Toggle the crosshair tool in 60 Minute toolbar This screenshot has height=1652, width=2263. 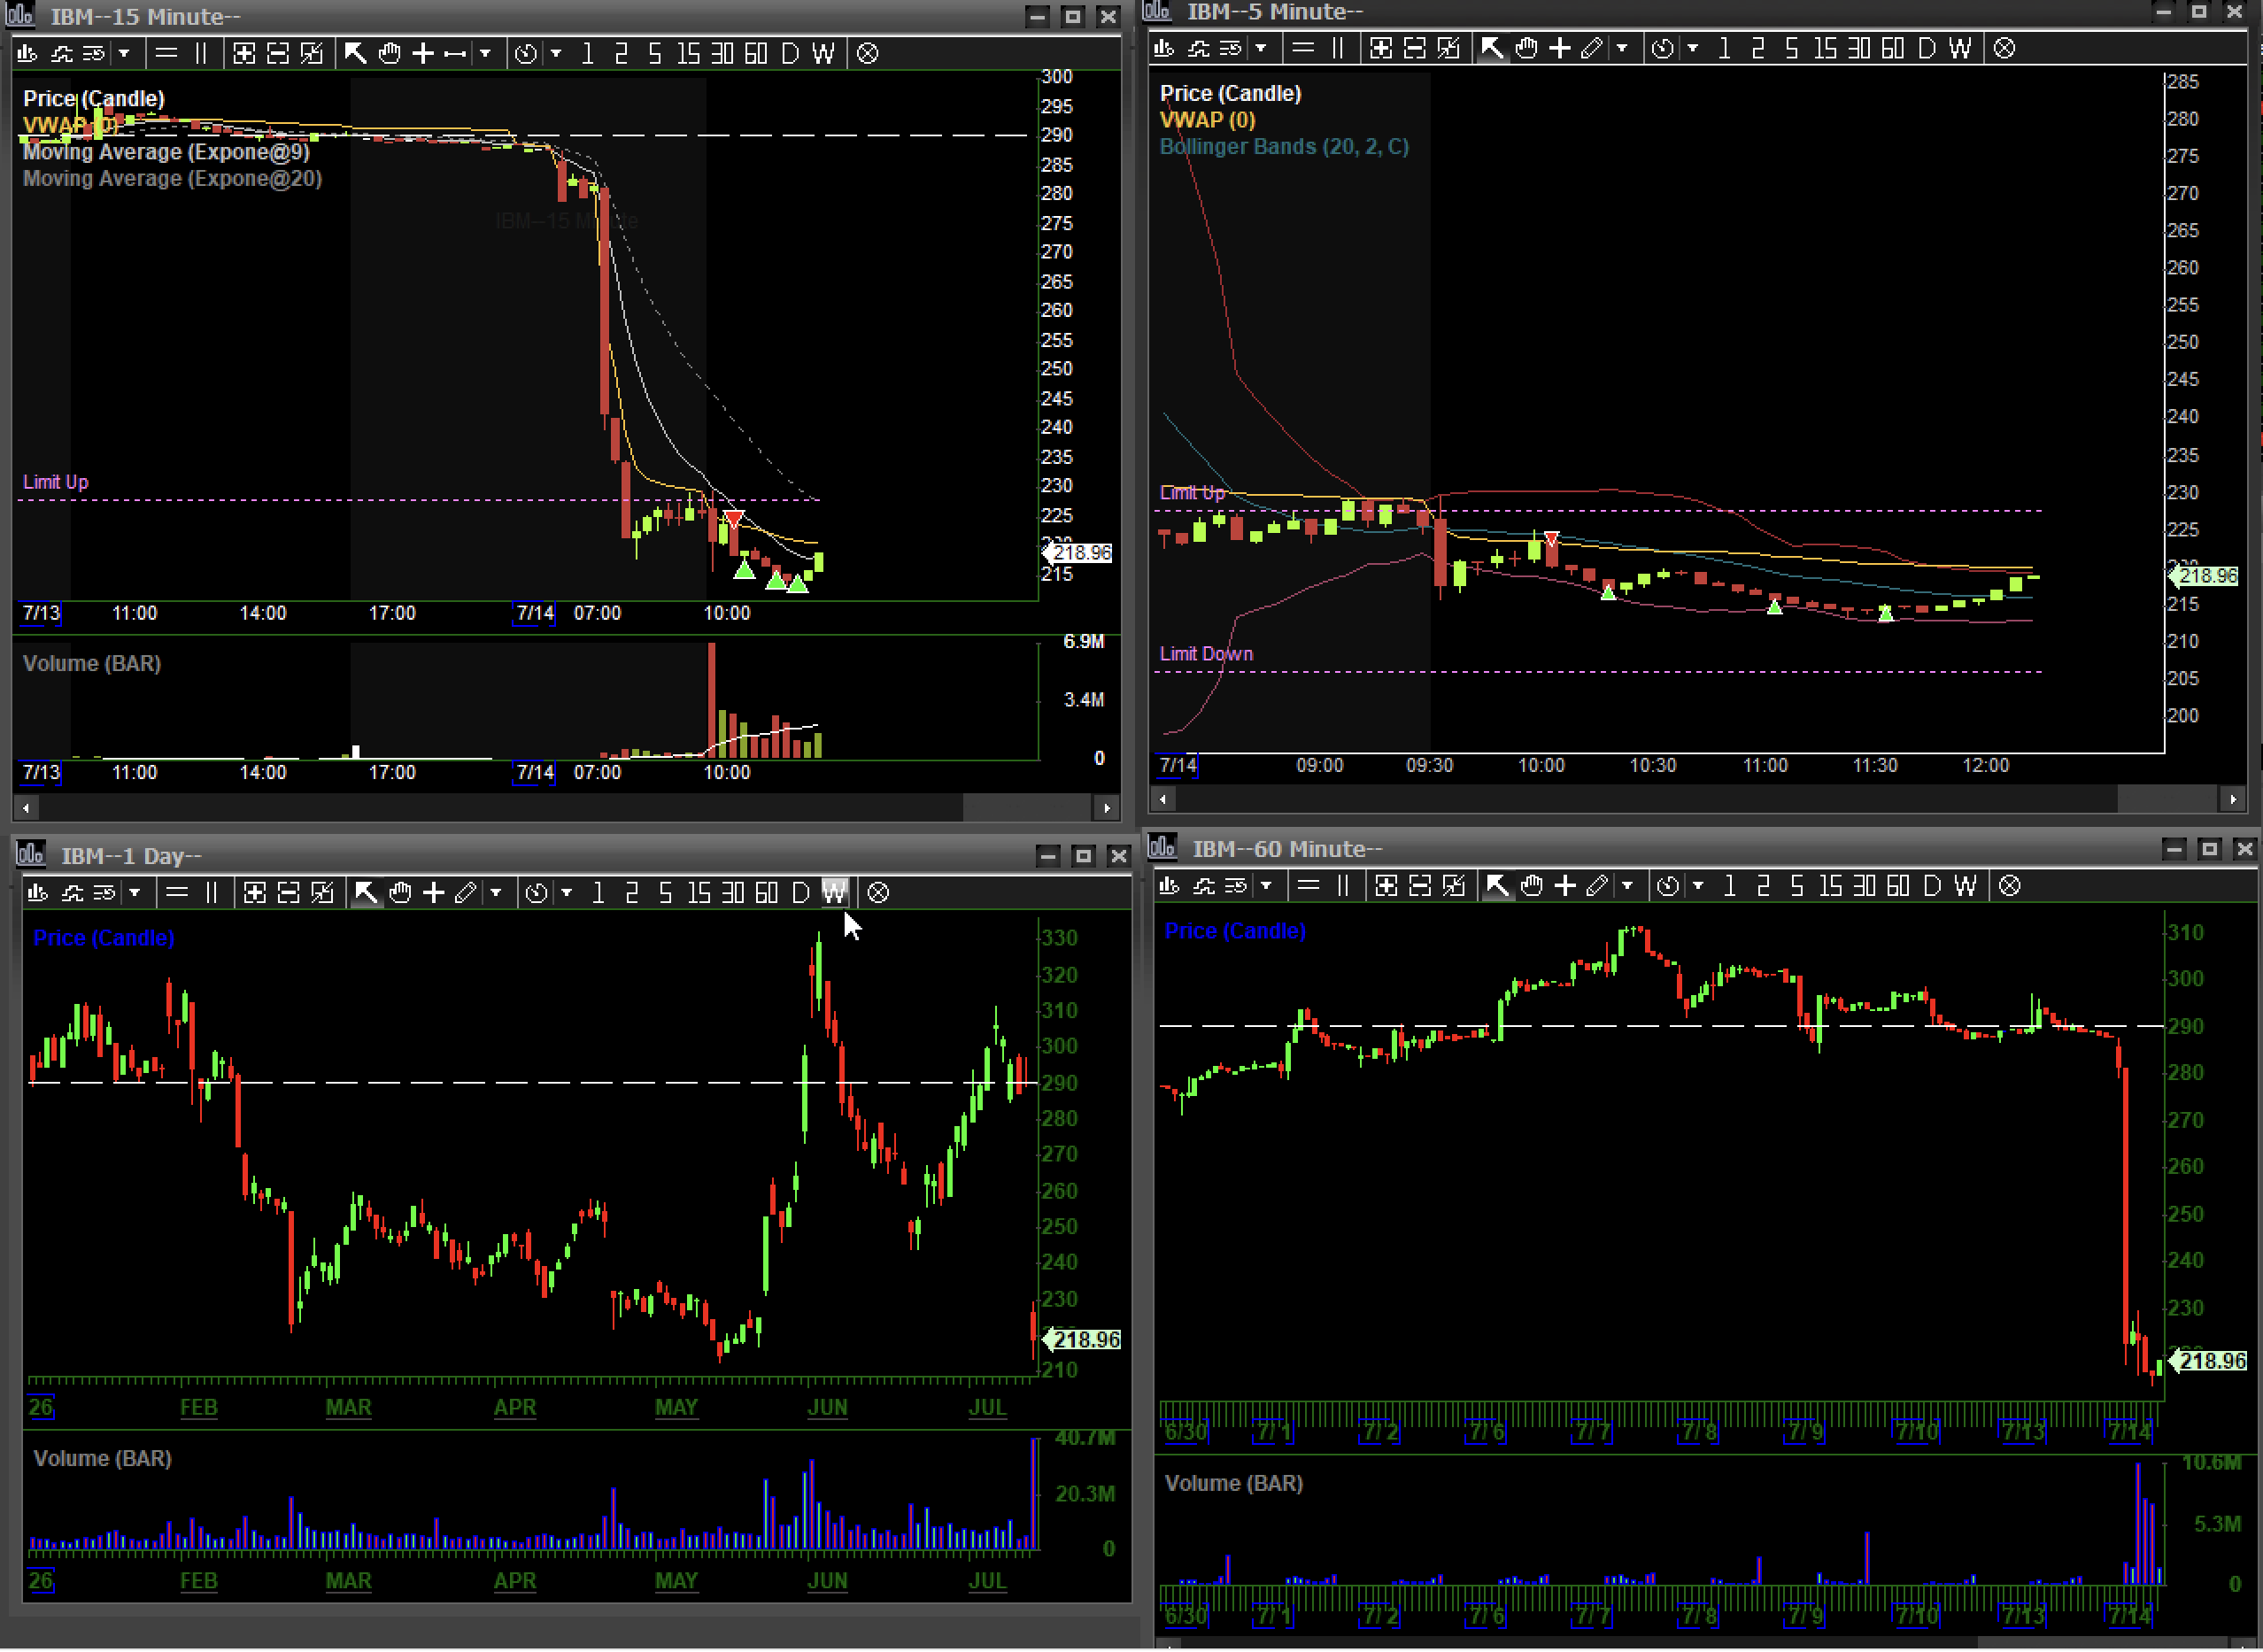click(x=1566, y=885)
